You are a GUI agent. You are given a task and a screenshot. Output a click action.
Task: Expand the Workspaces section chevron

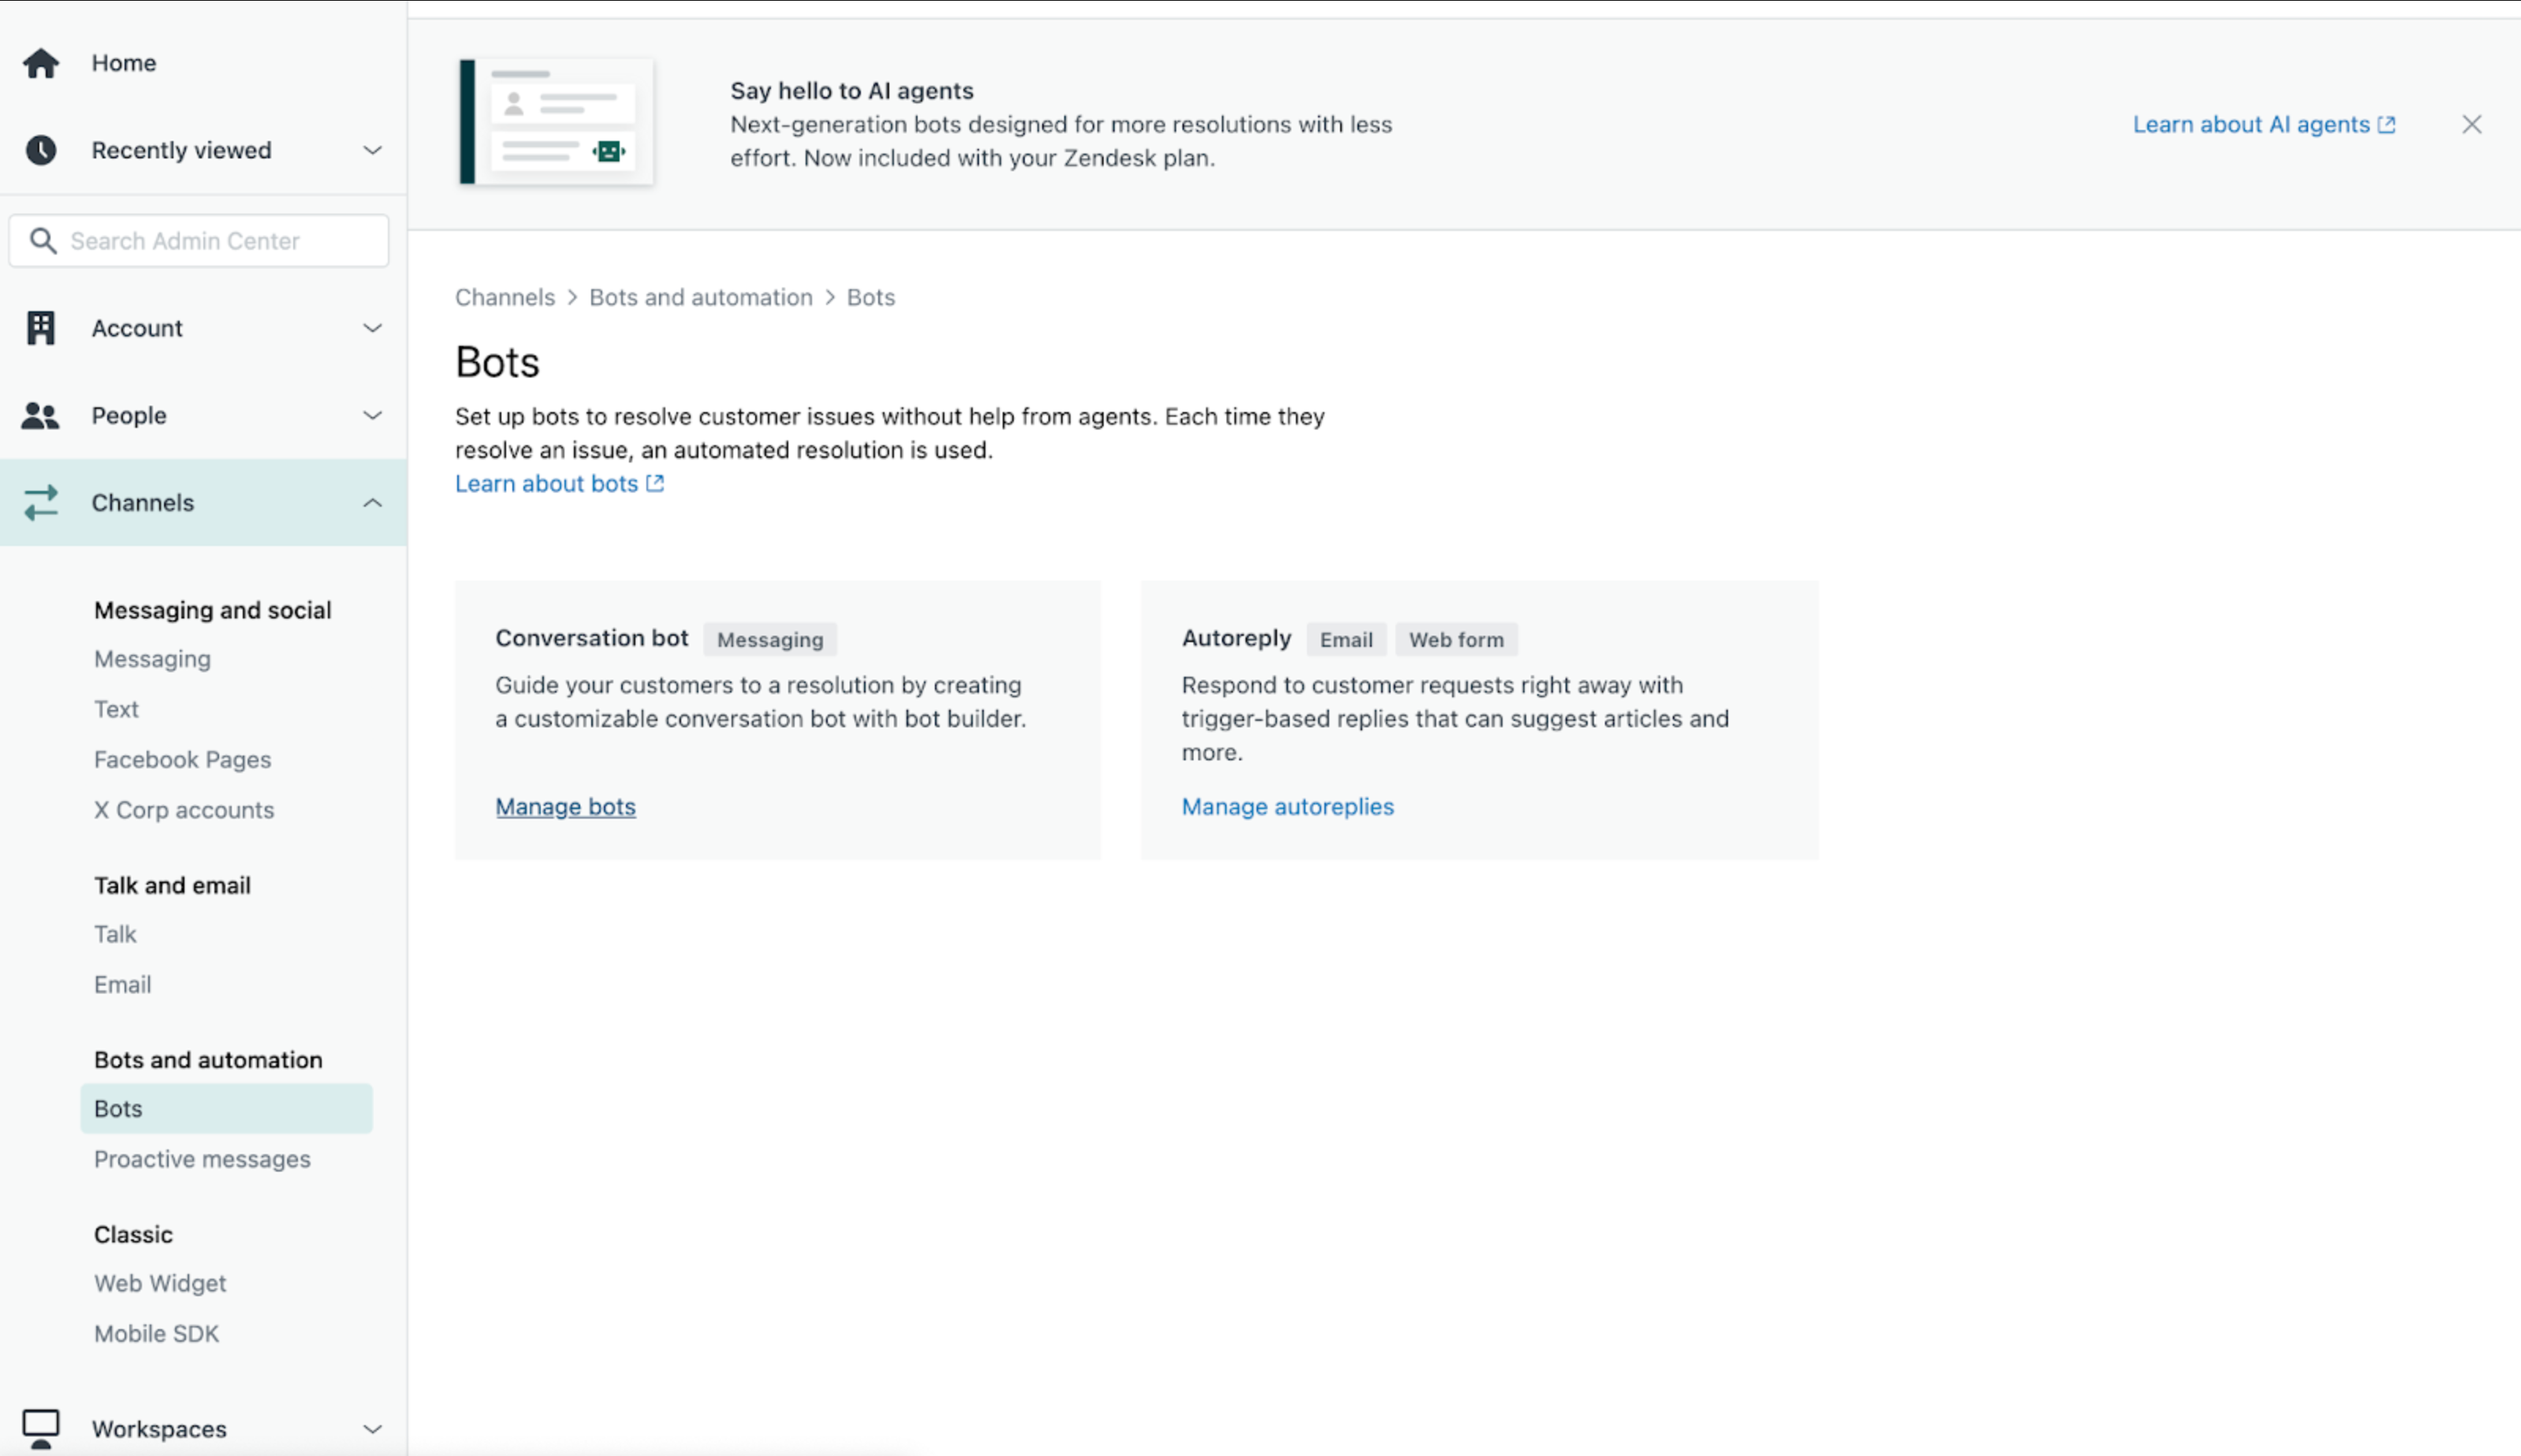(372, 1429)
